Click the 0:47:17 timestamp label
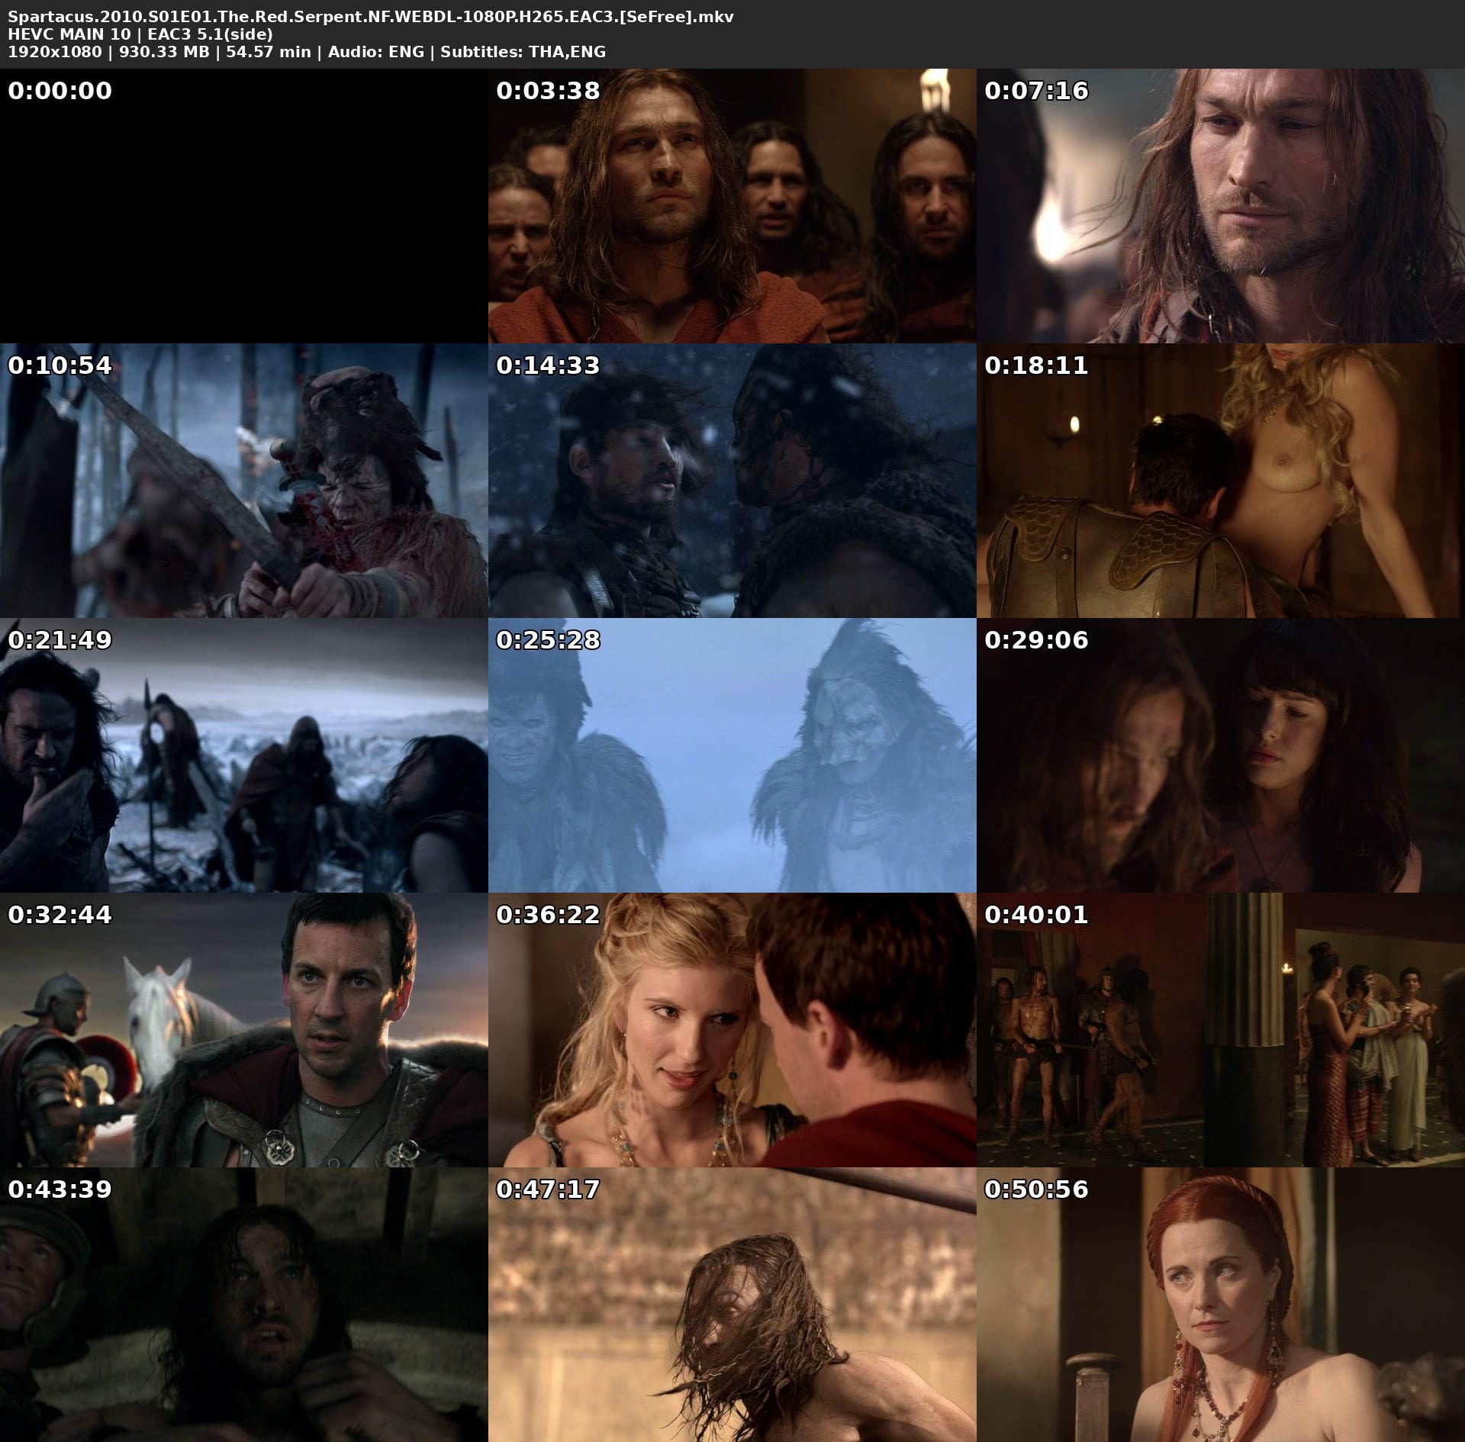The width and height of the screenshot is (1465, 1442). point(548,1189)
